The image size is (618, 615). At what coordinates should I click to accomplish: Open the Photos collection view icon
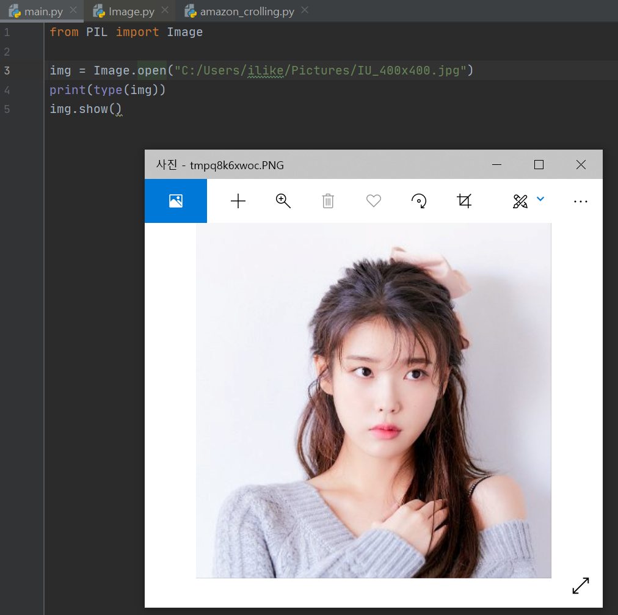coord(176,201)
